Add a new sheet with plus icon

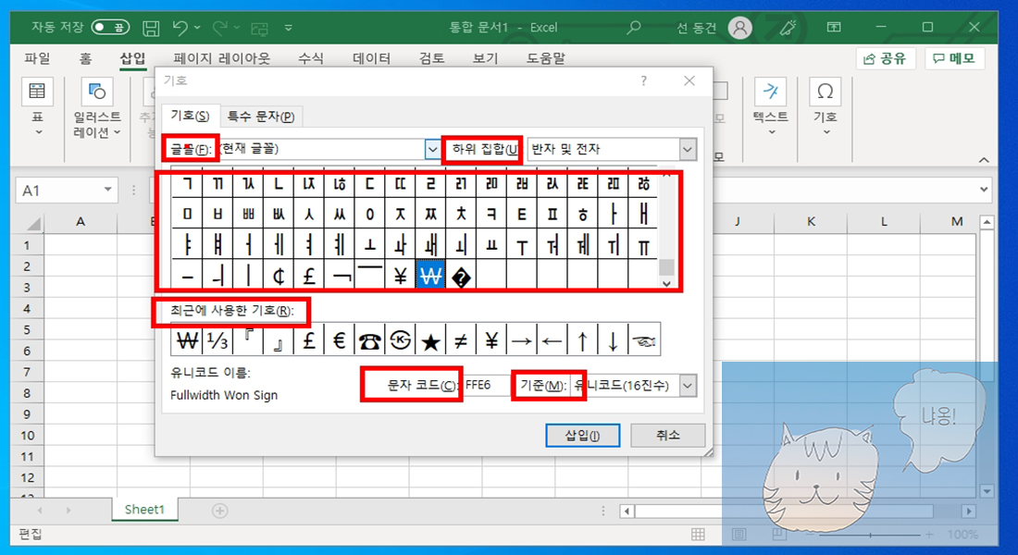(x=220, y=511)
